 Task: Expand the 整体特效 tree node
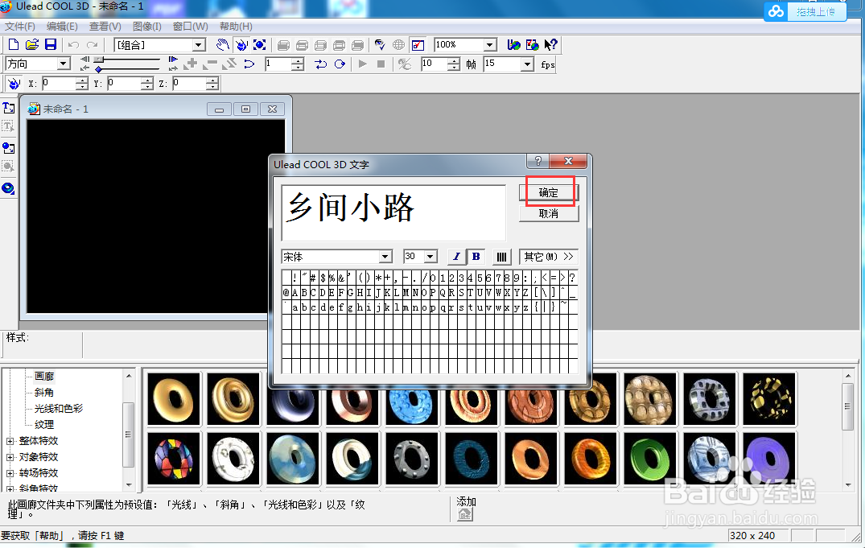(10, 441)
